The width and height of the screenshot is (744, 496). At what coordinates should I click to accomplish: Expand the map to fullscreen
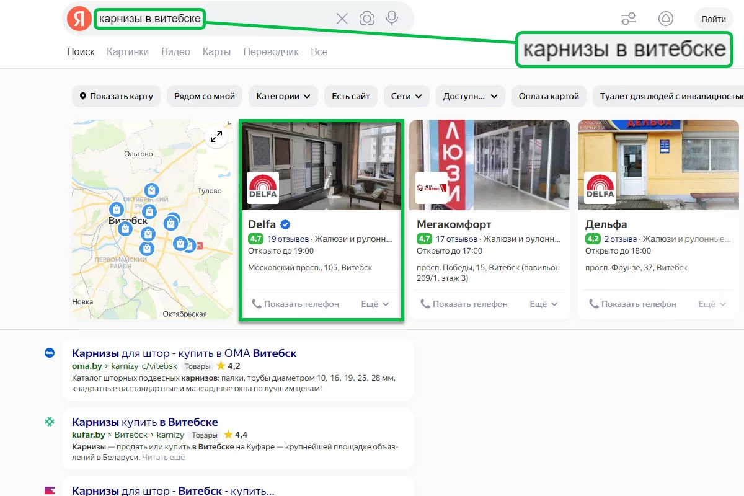tap(216, 137)
